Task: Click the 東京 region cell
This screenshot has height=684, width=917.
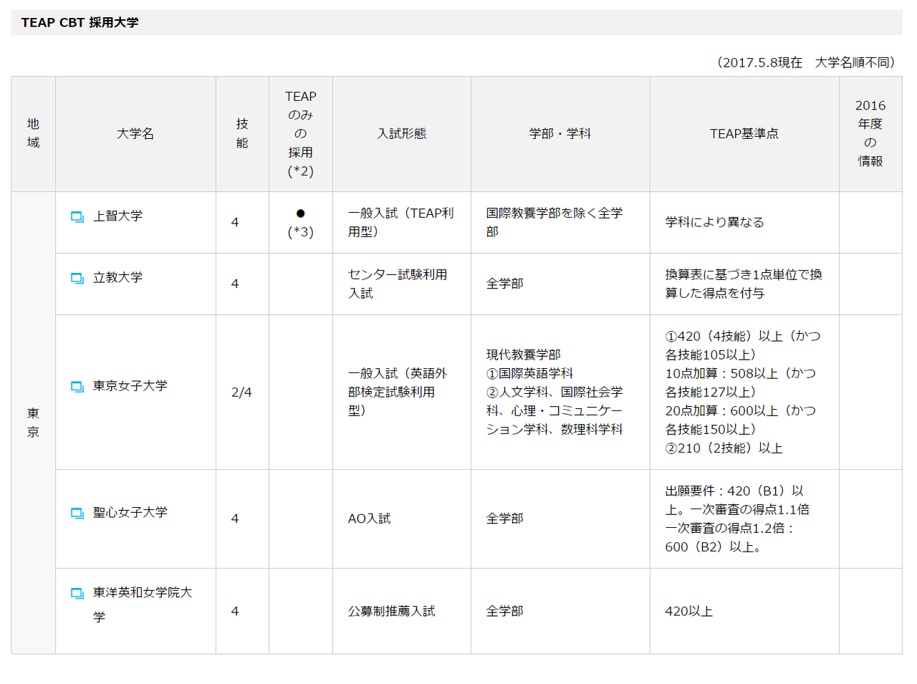Action: (34, 423)
